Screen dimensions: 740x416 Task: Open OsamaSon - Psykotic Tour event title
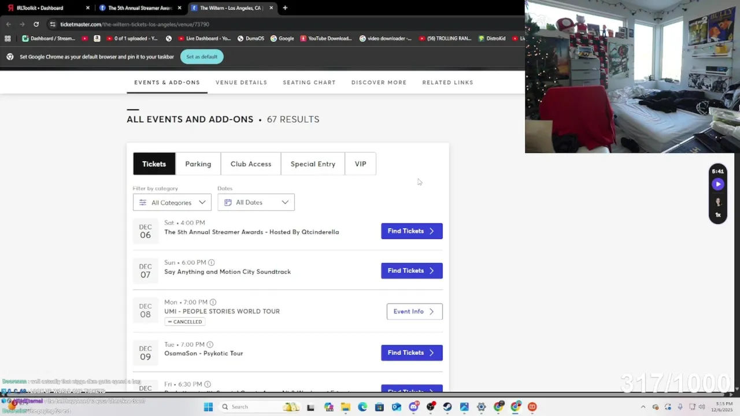coord(203,354)
